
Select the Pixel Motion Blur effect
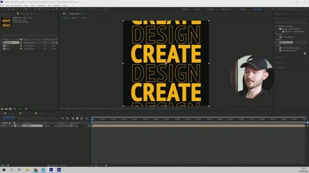click(x=288, y=50)
